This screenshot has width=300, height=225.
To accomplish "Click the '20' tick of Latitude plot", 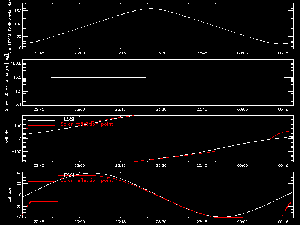I will 19,184.
